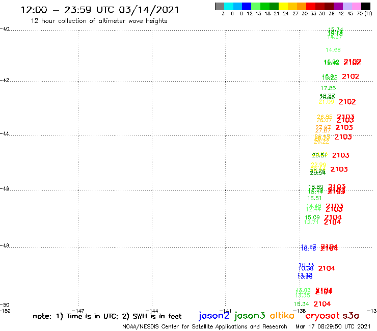377x331 pixels.
Task: Click the '-40' latitude axis label
Action: click(5, 29)
